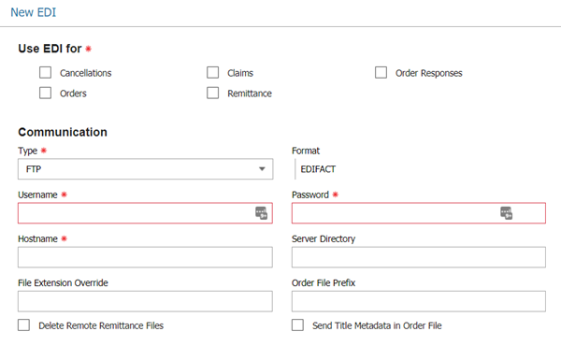Enable Send Title Metadata in Order File
The image size is (561, 346).
[x=297, y=324]
